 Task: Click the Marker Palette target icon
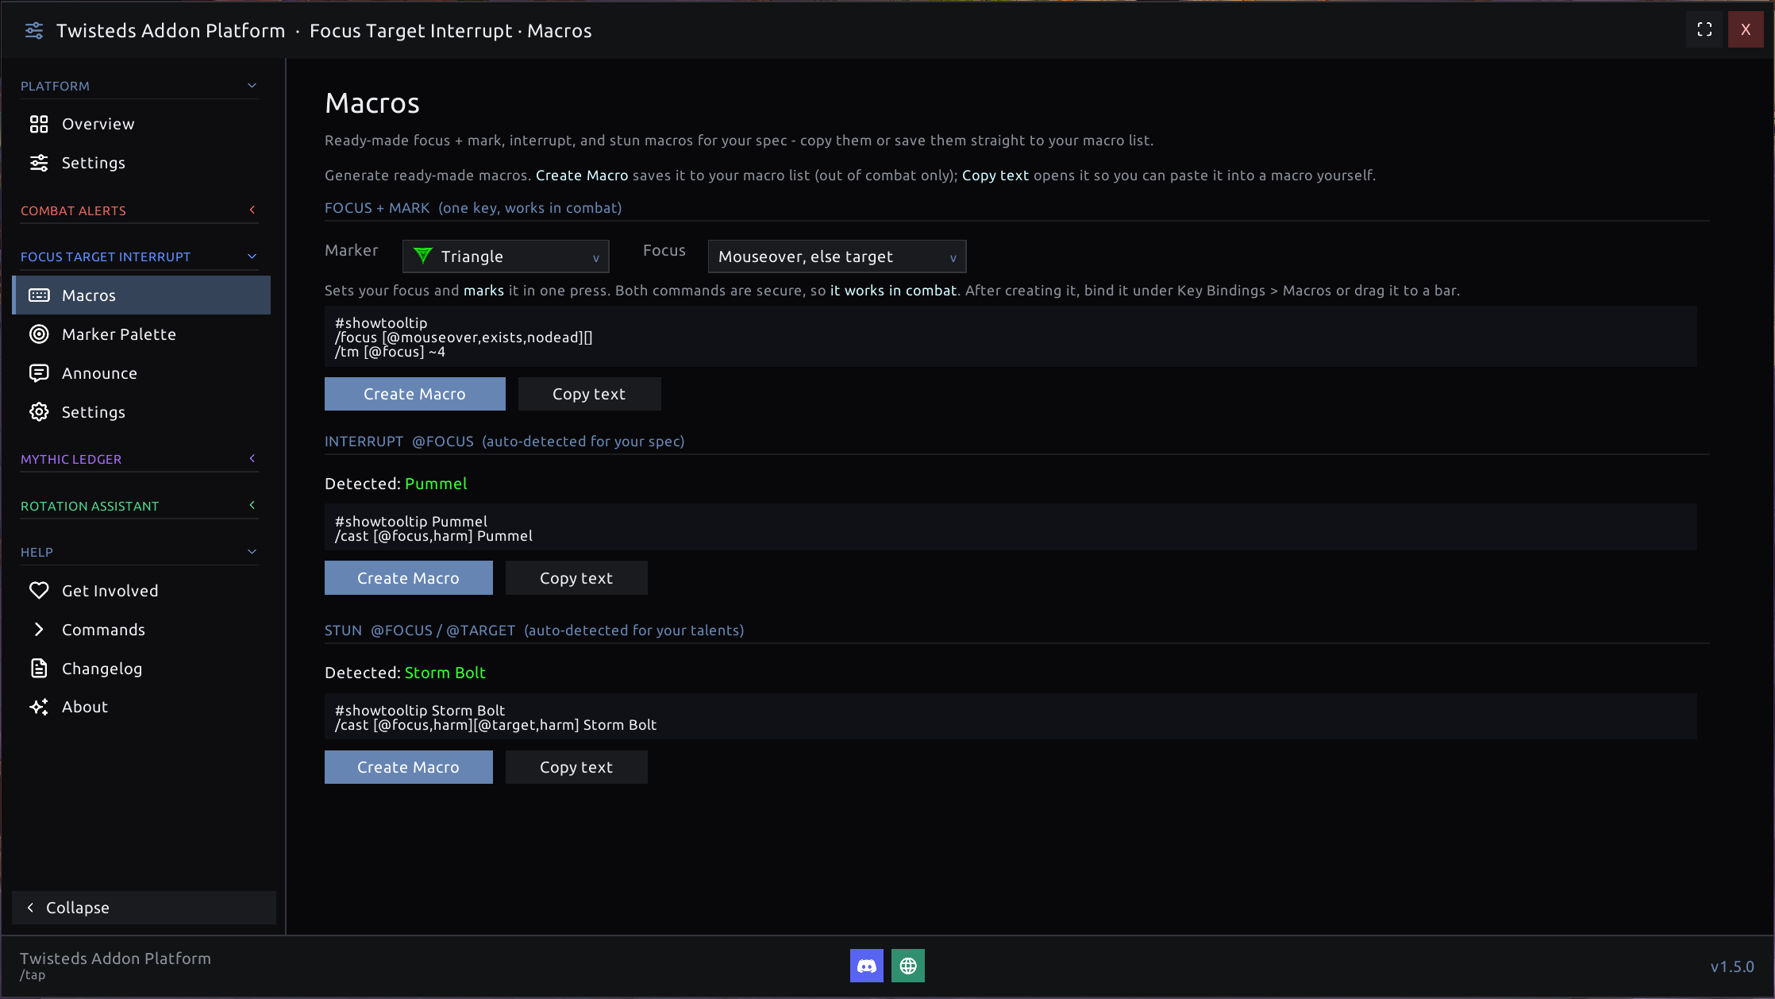pyautogui.click(x=39, y=334)
